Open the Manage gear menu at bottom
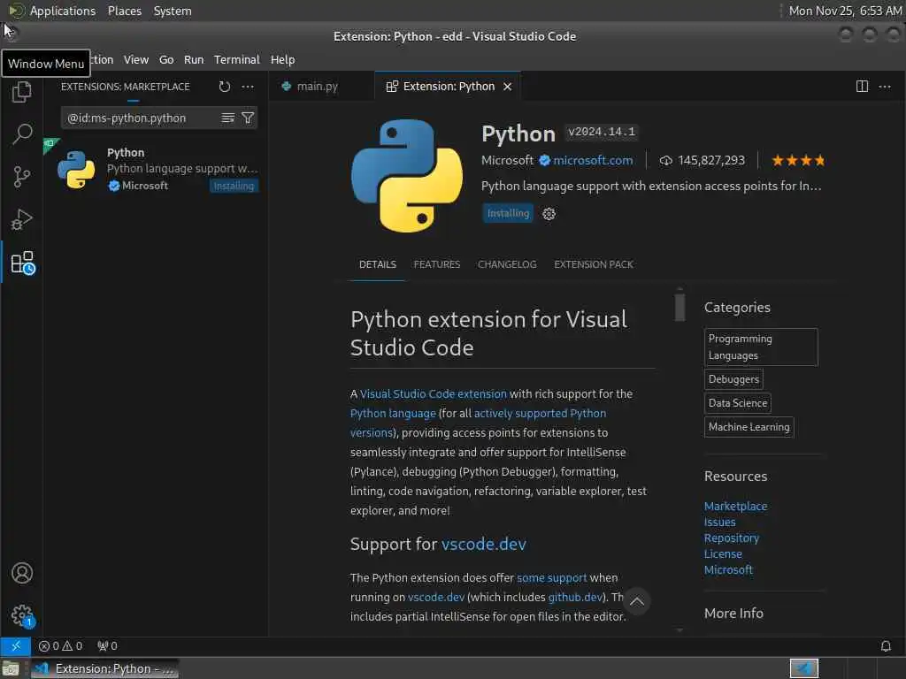 click(x=22, y=615)
